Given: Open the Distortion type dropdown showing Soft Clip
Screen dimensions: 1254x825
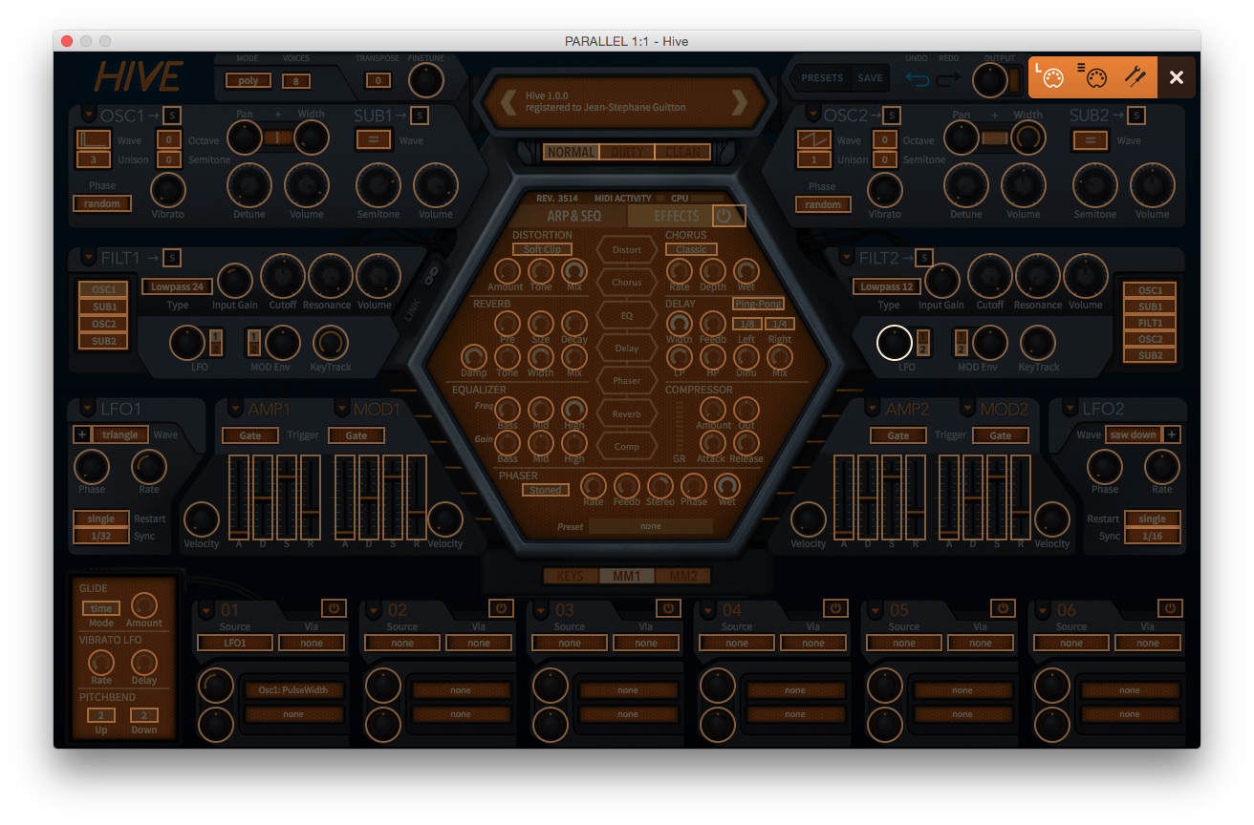Looking at the screenshot, I should click(x=542, y=249).
